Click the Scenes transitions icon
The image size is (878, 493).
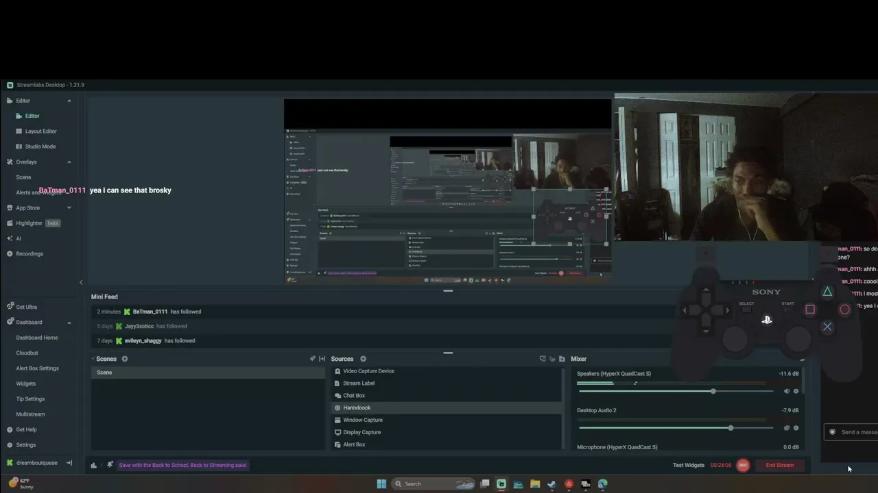pyautogui.click(x=322, y=359)
